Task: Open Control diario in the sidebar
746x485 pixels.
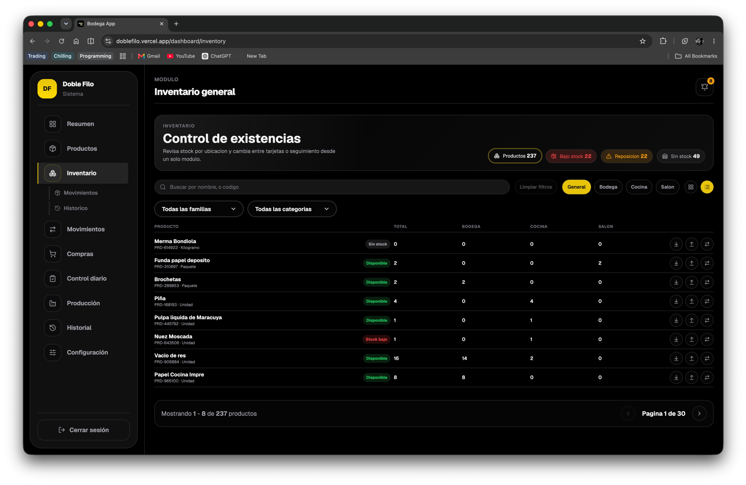Action: 83,279
